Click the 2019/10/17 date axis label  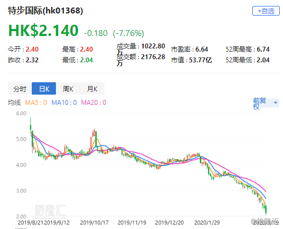94,223
